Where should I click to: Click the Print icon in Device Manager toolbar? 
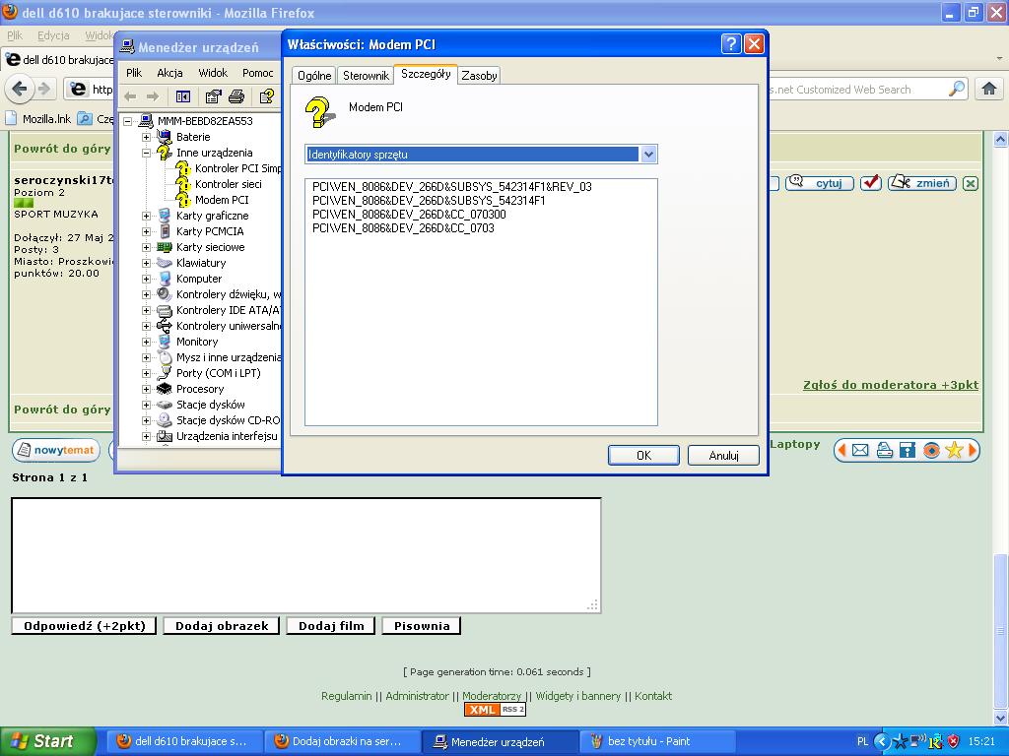[236, 96]
